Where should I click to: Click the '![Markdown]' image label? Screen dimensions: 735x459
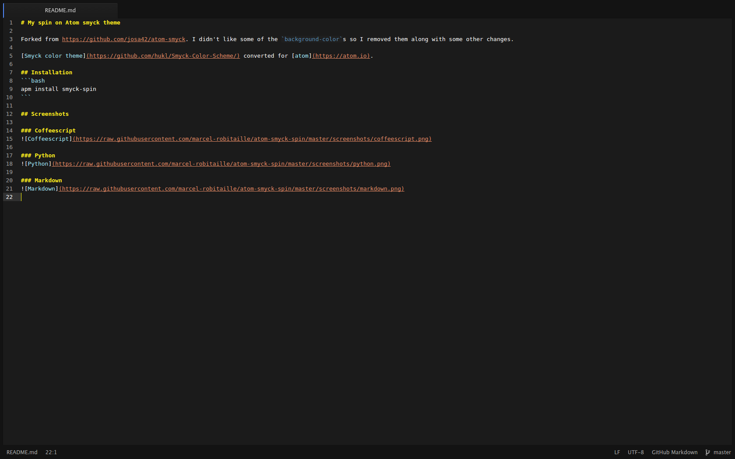tap(40, 189)
